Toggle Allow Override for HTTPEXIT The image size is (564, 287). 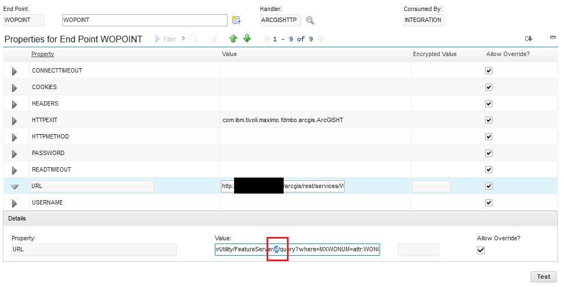(x=489, y=120)
